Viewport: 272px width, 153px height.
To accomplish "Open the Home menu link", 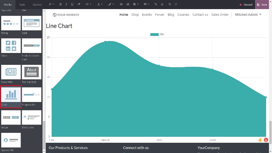I will [124, 15].
